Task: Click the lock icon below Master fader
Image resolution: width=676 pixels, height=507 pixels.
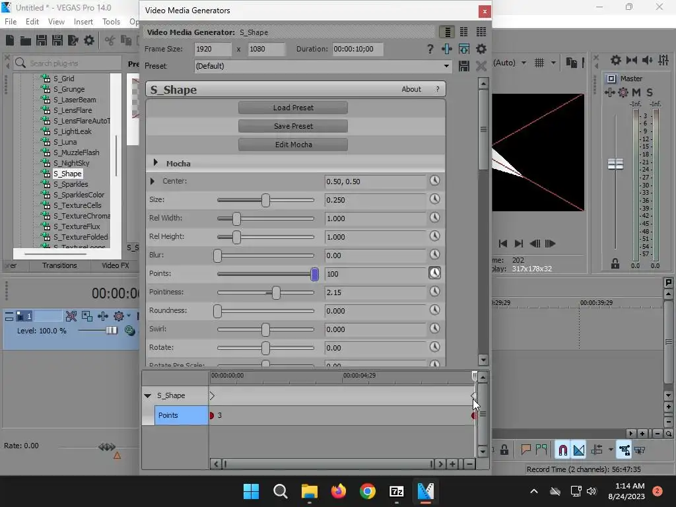Action: coord(615,264)
